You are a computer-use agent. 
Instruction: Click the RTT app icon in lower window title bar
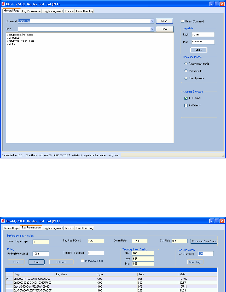point(3,221)
